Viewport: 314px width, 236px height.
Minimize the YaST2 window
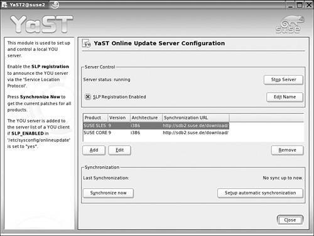pyautogui.click(x=291, y=5)
